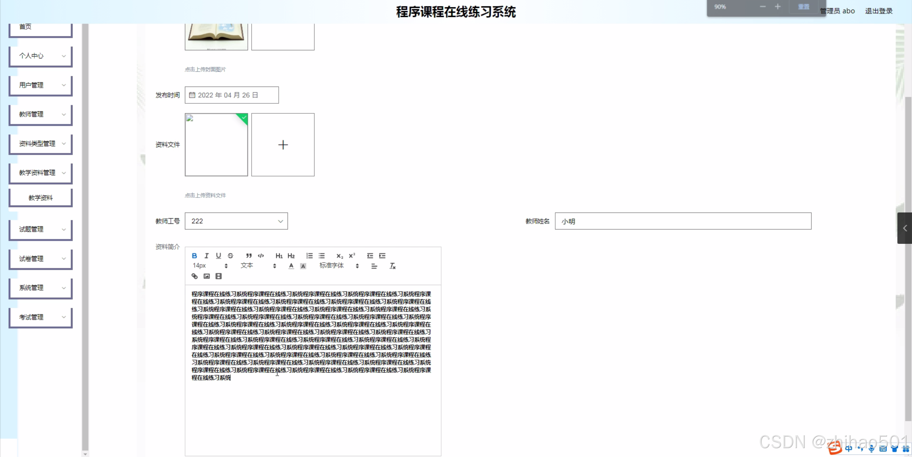Viewport: 912px width, 457px height.
Task: Open the 教师工号 dropdown showing 222
Action: [236, 221]
